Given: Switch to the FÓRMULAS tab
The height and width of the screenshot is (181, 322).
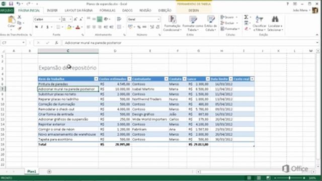Looking at the screenshot, I should click(x=107, y=11).
